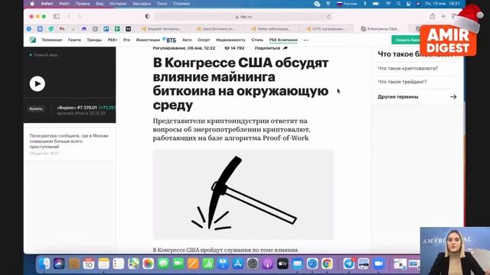Expand Другие термины with the arrow
Viewport: 490px width, 275px height.
(x=453, y=97)
